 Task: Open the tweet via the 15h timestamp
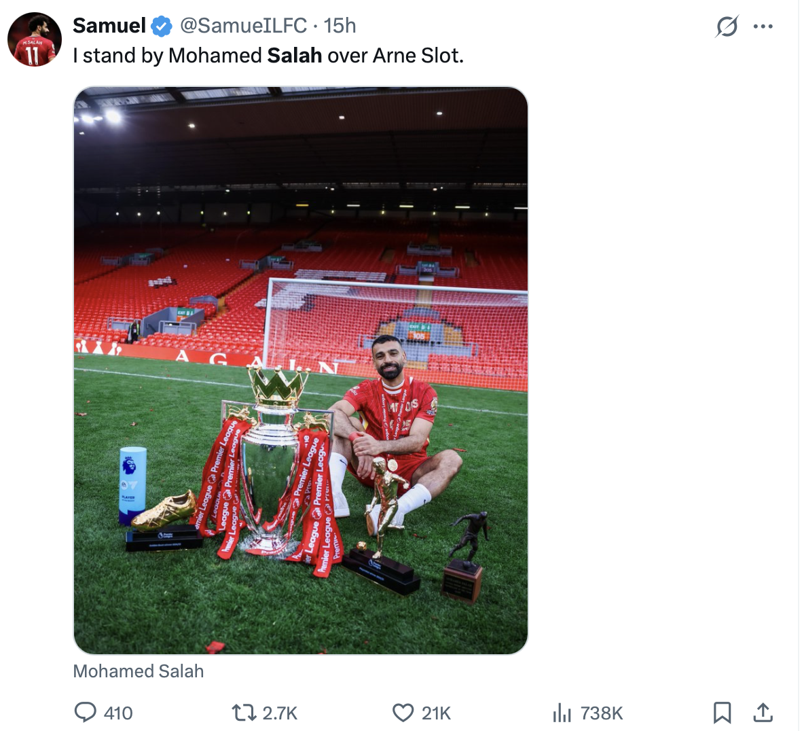tap(340, 26)
